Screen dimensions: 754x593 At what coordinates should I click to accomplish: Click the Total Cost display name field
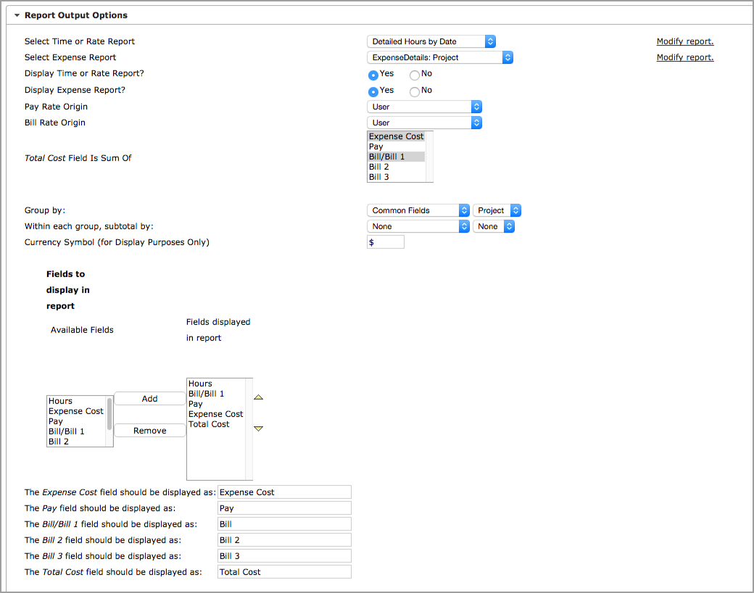pyautogui.click(x=285, y=571)
